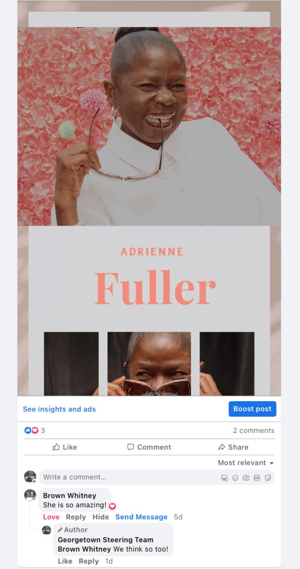
Task: Like the Georgetown Steering Team reply
Action: pyautogui.click(x=65, y=561)
